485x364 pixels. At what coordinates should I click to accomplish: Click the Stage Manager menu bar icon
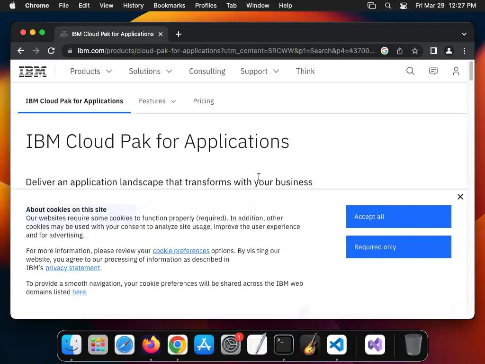coord(371,6)
